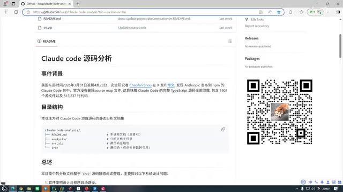Select the GitHub claude-code-analysis browser tab
This screenshot has width=343, height=192.
coord(46,4)
